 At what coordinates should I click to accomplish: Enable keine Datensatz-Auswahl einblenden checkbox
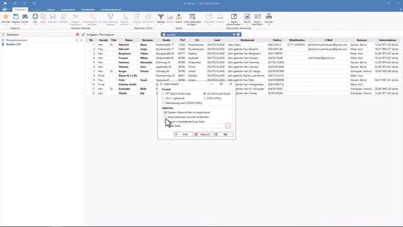(166, 117)
